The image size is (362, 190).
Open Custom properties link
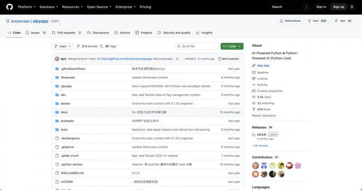point(267,91)
